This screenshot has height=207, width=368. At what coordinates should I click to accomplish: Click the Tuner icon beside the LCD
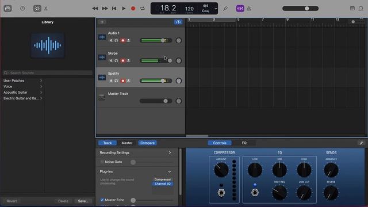225,9
